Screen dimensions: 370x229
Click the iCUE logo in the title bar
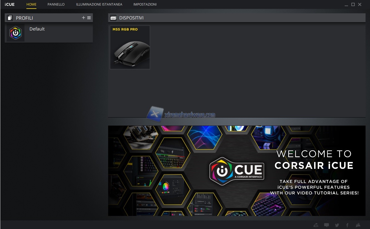coord(9,4)
